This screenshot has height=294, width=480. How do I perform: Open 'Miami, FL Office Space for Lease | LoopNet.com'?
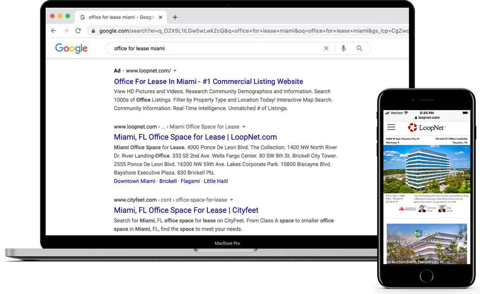click(196, 137)
